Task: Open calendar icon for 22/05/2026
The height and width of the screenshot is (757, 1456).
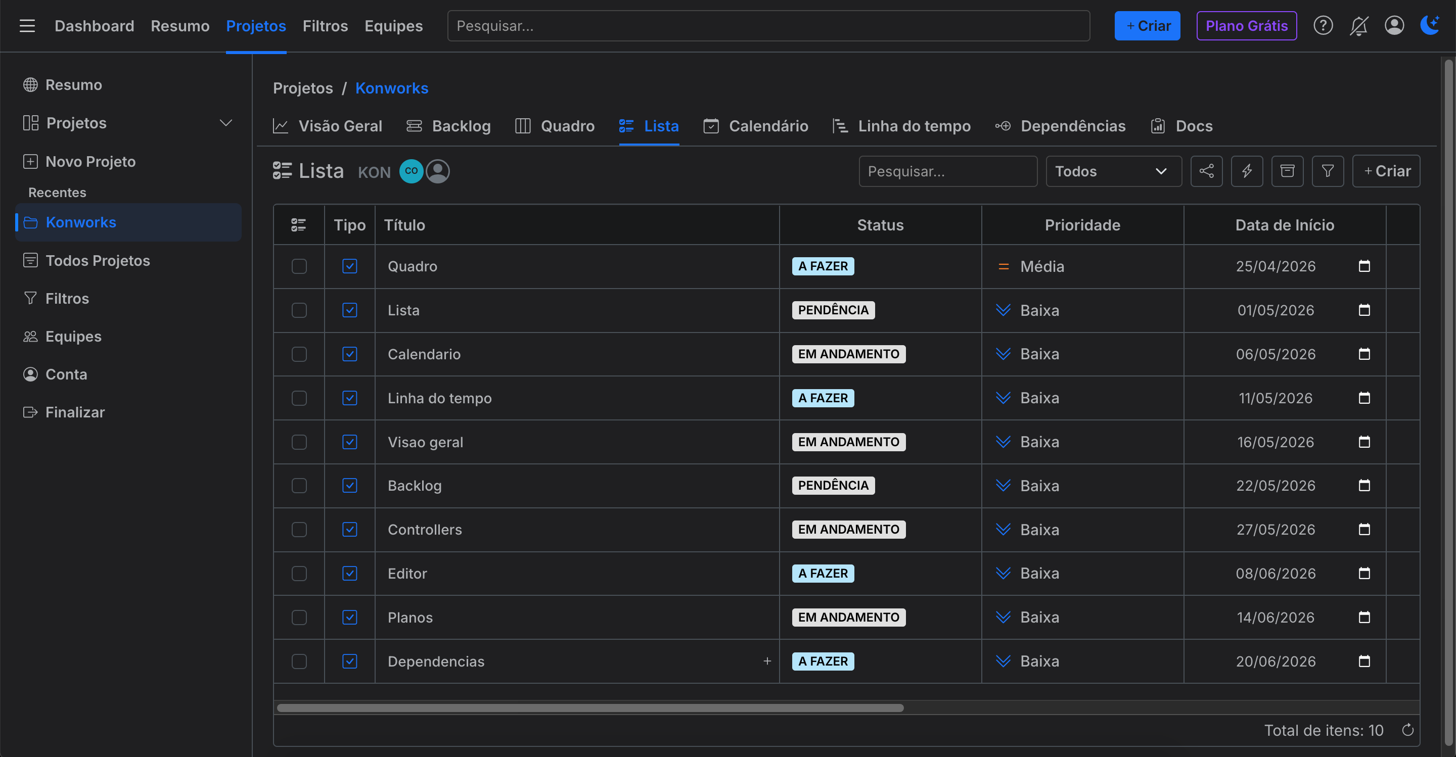Action: coord(1364,485)
